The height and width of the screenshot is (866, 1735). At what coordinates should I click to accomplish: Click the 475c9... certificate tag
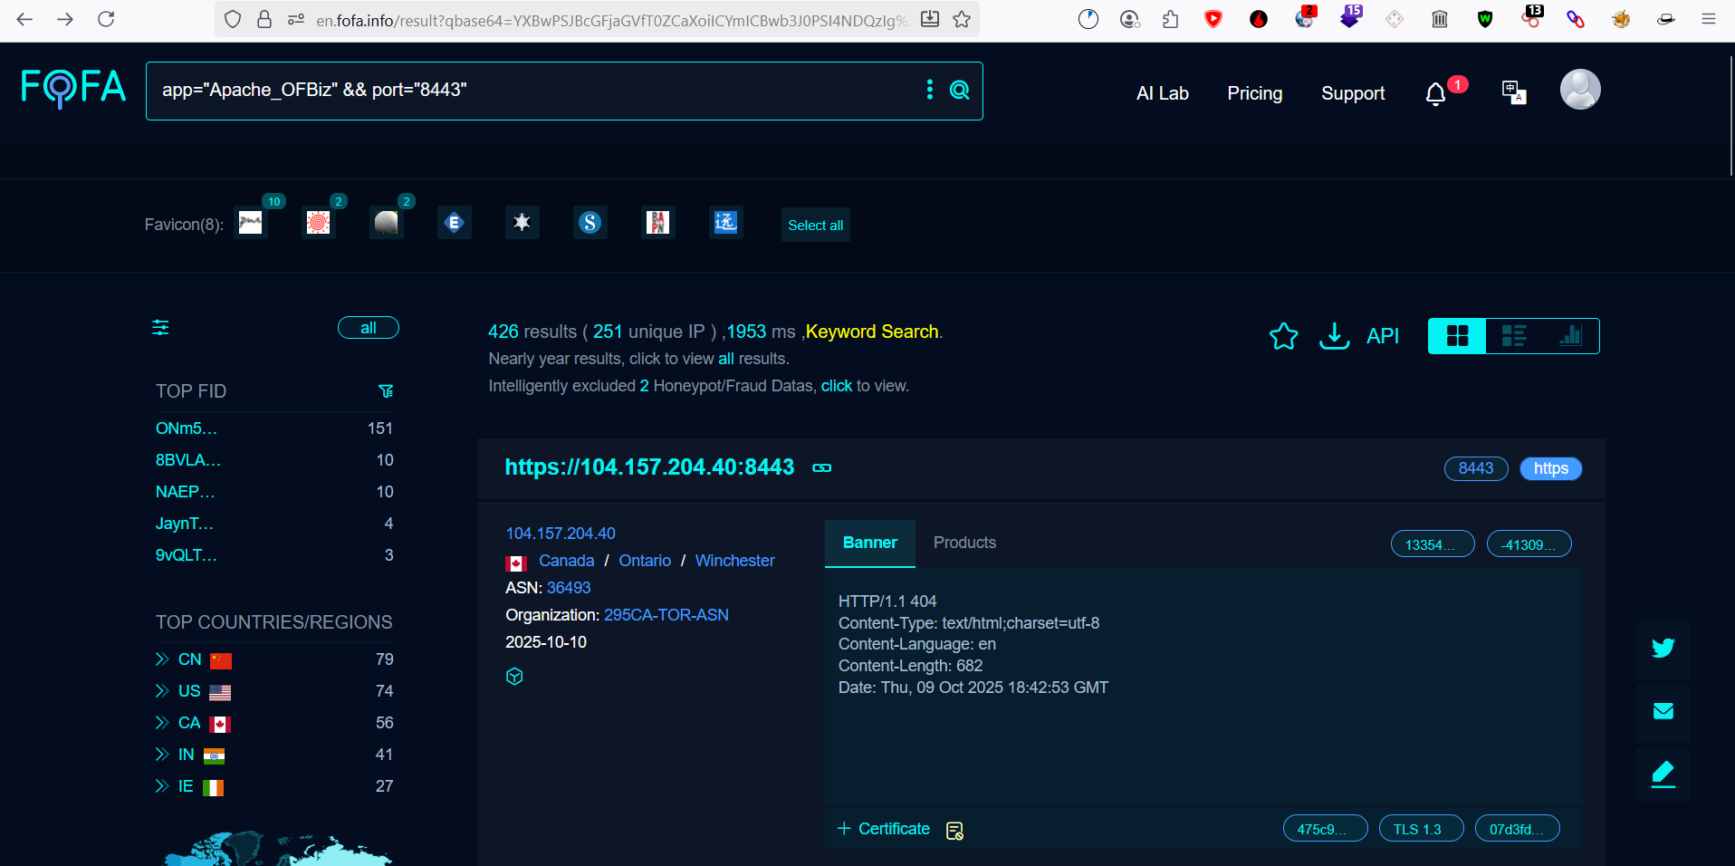(x=1325, y=829)
